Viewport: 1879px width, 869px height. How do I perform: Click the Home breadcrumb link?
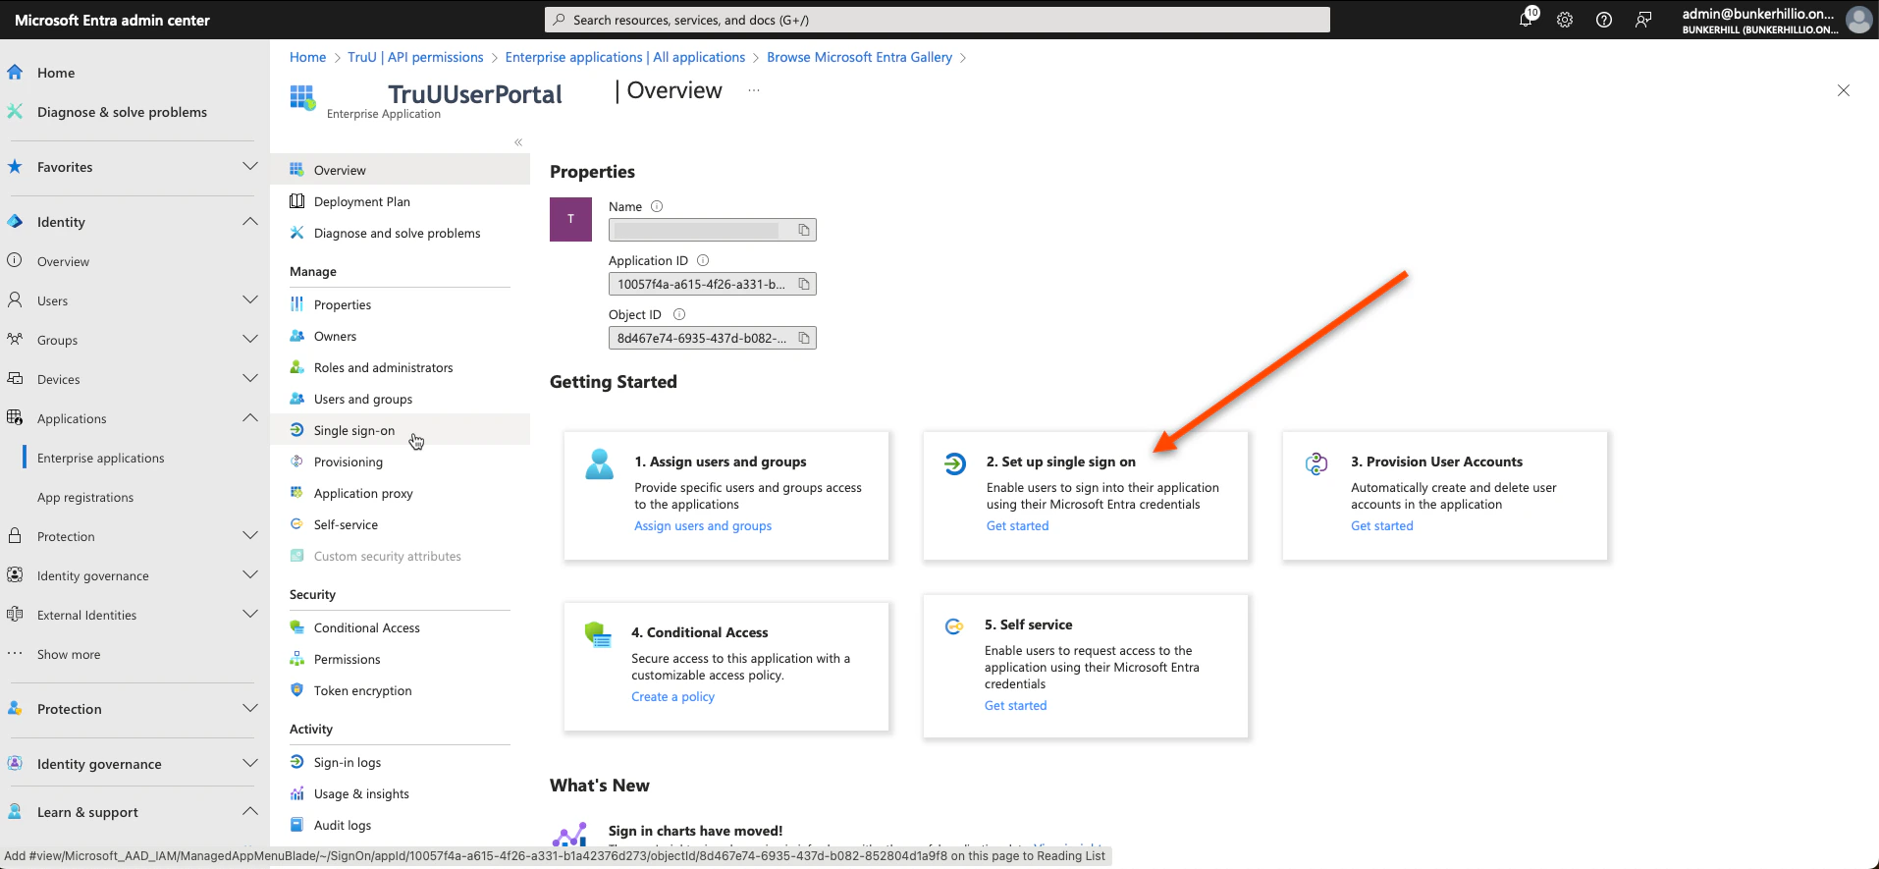point(307,57)
